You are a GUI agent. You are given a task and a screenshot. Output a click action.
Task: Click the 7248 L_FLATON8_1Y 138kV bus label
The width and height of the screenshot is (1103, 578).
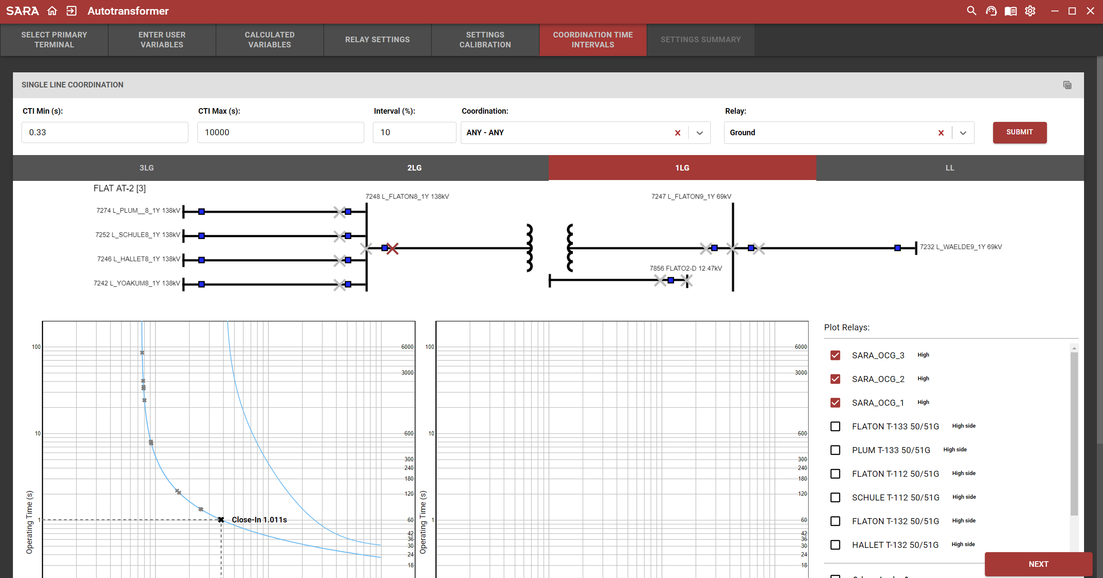(x=407, y=196)
